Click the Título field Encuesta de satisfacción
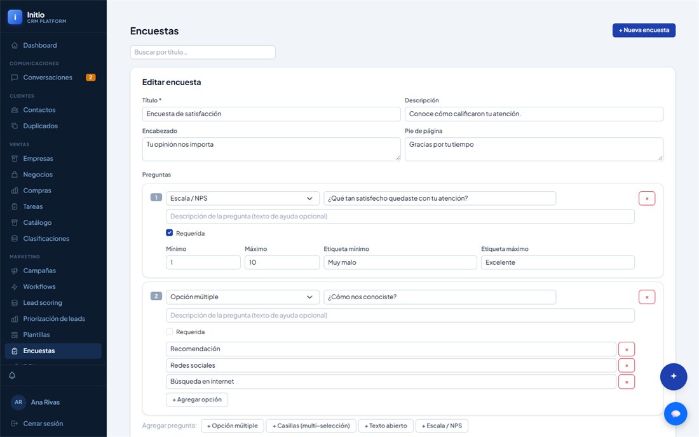 [271, 114]
